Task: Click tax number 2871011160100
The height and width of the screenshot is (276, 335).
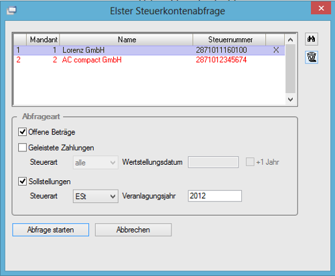Action: point(221,50)
